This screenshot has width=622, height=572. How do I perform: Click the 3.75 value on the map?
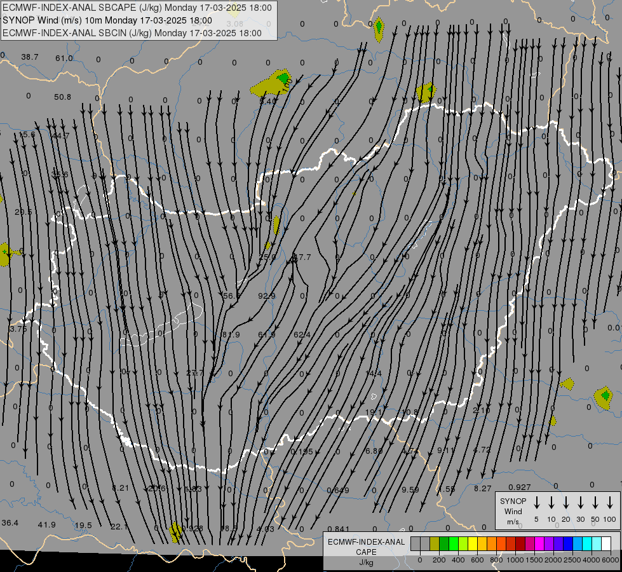pos(18,329)
